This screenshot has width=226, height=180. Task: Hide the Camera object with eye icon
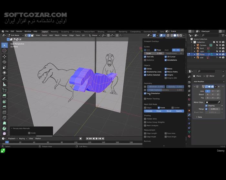[x=220, y=45]
